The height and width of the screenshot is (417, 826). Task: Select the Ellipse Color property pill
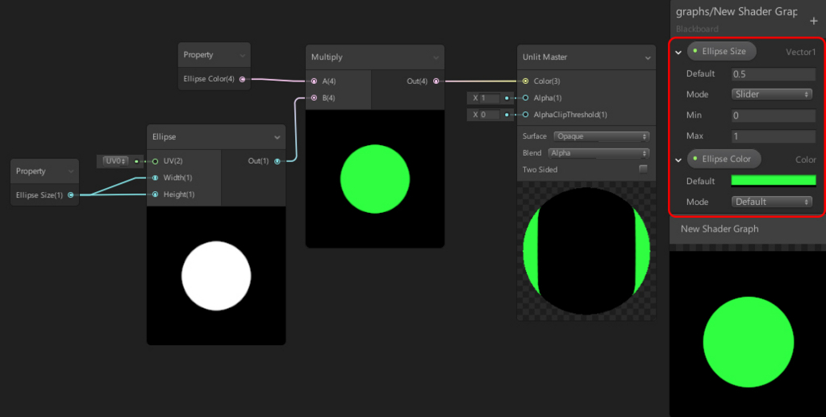click(724, 159)
